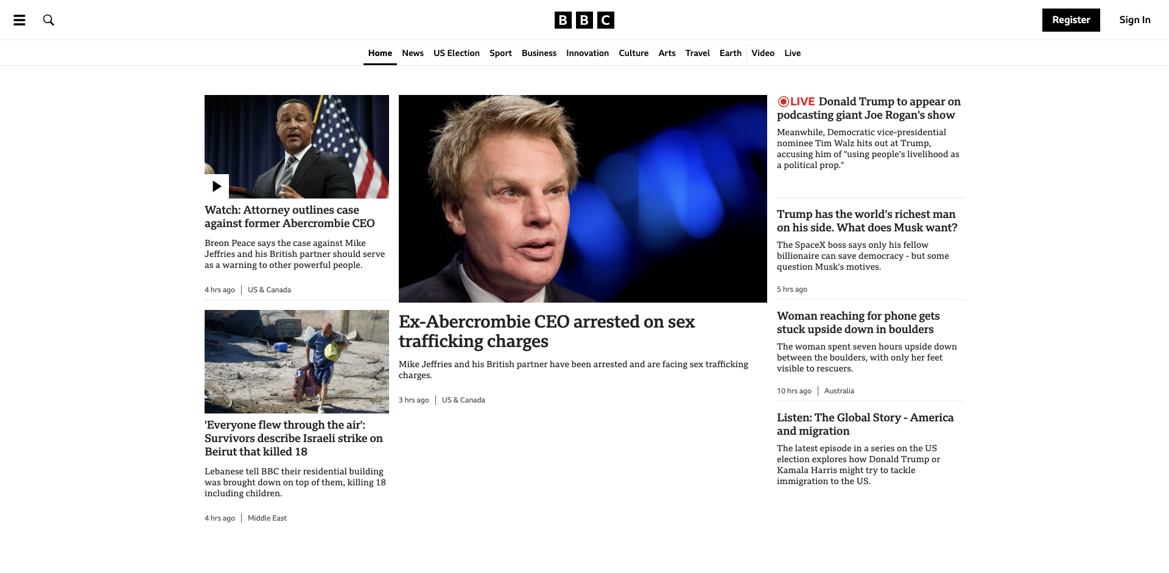Screen dimensions: 1169x573
Task: Click Sign In
Action: [1135, 20]
